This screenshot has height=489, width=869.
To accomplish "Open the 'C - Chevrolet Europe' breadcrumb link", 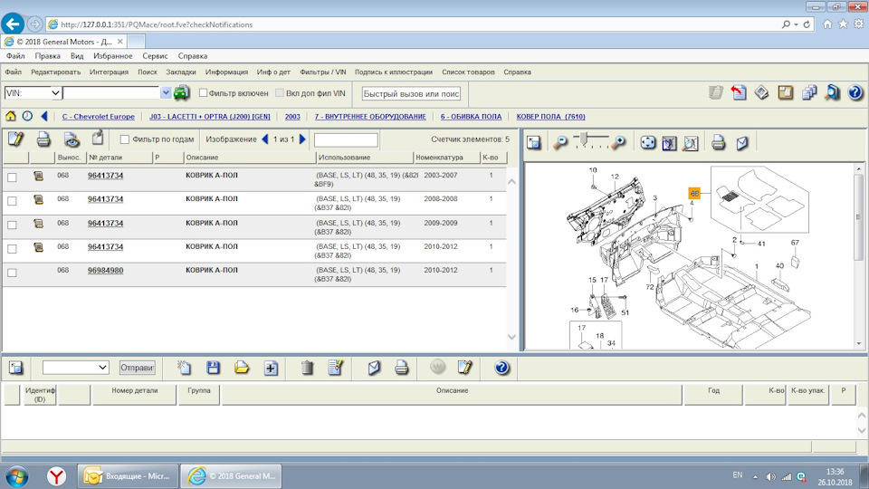I will point(98,117).
